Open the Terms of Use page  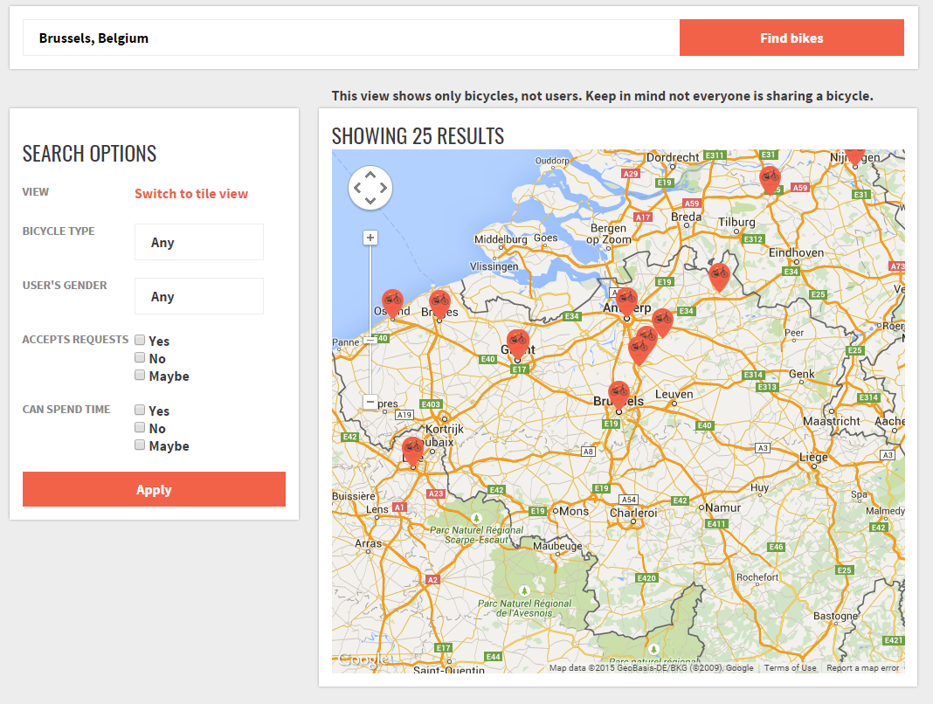[789, 667]
